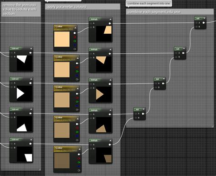Collapse preview of Multiply fed by 1_colour
The height and width of the screenshot is (176, 216).
click(110, 19)
